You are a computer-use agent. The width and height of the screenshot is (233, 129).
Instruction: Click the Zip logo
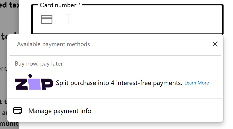point(34,82)
